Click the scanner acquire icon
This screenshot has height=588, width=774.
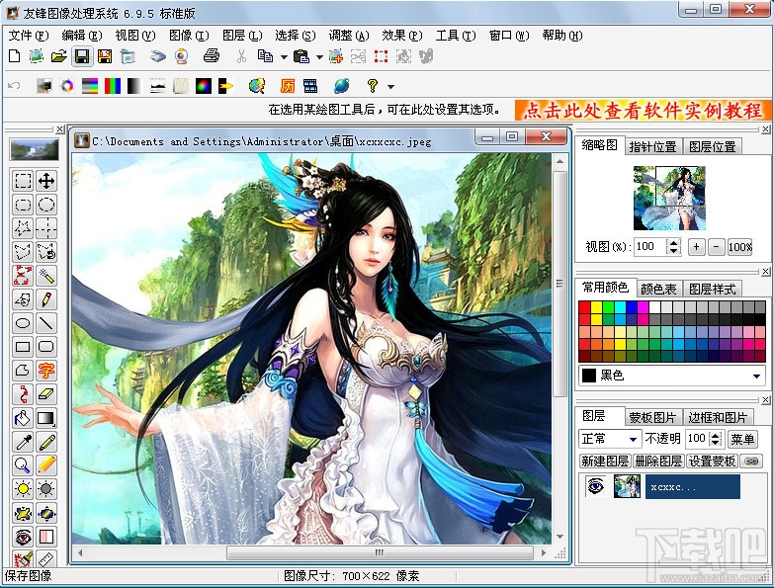[x=158, y=56]
